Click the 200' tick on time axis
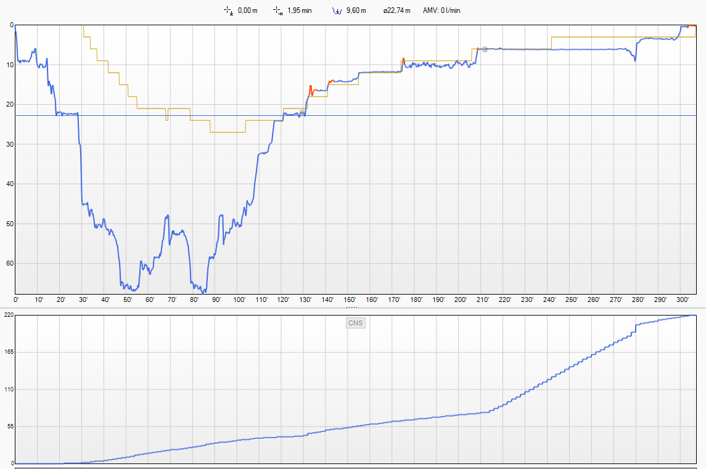The height and width of the screenshot is (469, 706). [x=461, y=300]
